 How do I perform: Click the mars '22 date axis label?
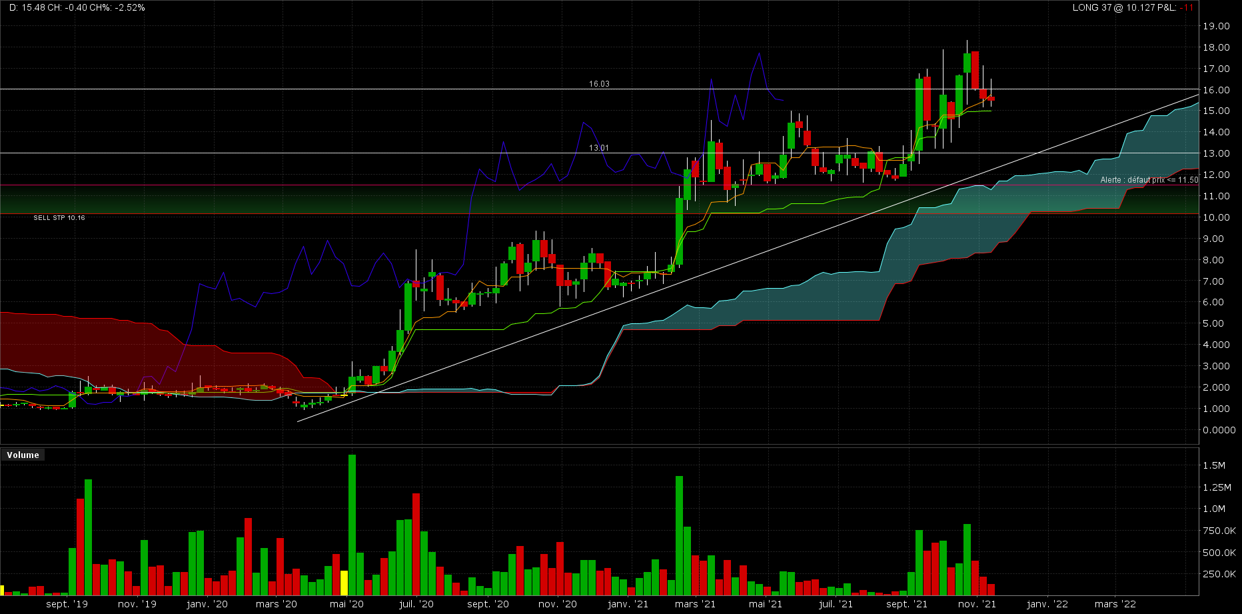coord(1115,604)
